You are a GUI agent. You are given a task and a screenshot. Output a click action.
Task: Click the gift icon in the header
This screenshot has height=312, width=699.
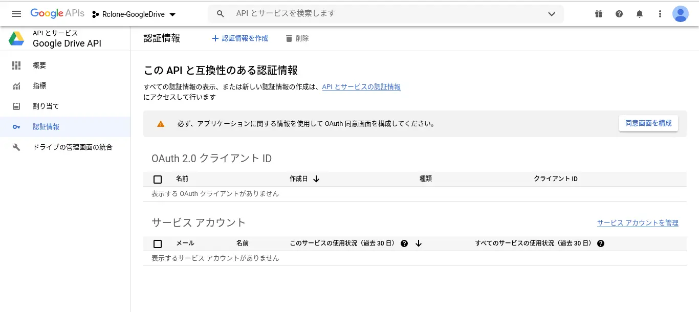tap(599, 14)
